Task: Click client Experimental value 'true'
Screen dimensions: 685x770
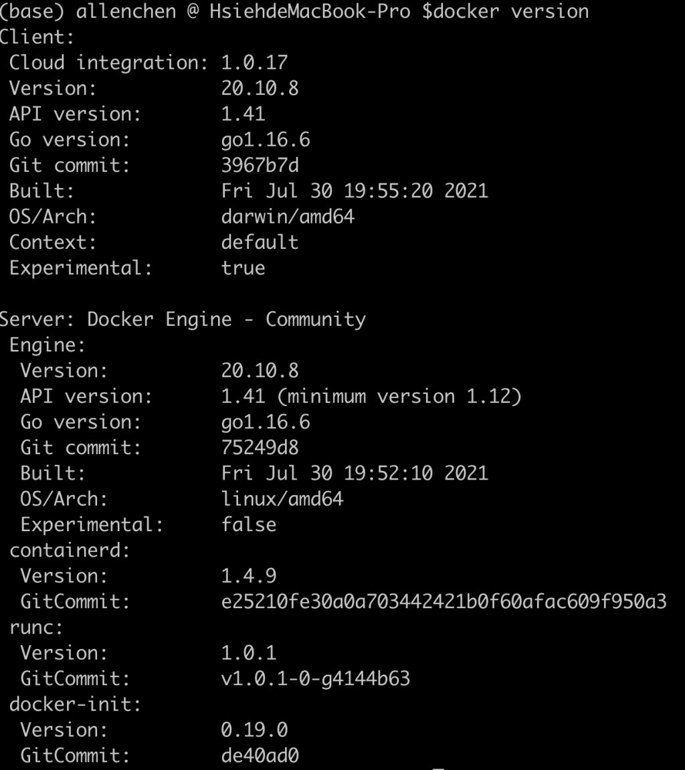Action: pyautogui.click(x=243, y=268)
